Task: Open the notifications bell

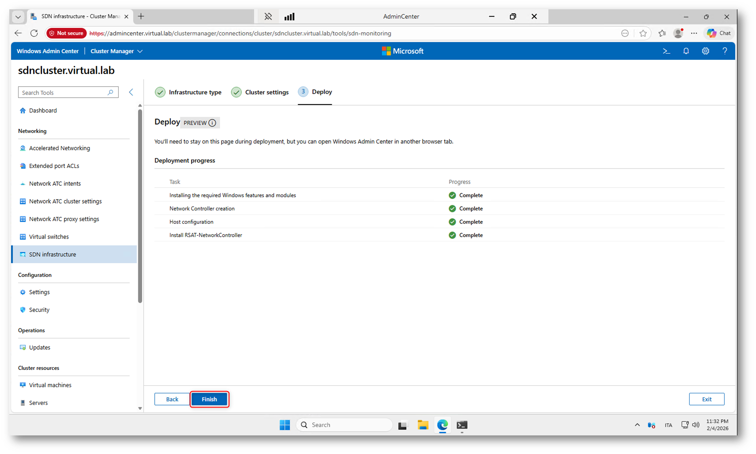Action: 686,51
